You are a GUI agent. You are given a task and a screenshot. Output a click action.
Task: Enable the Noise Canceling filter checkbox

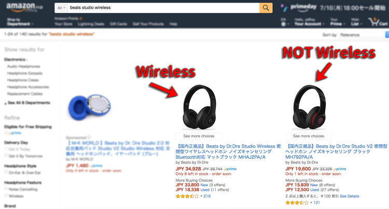tap(6, 189)
